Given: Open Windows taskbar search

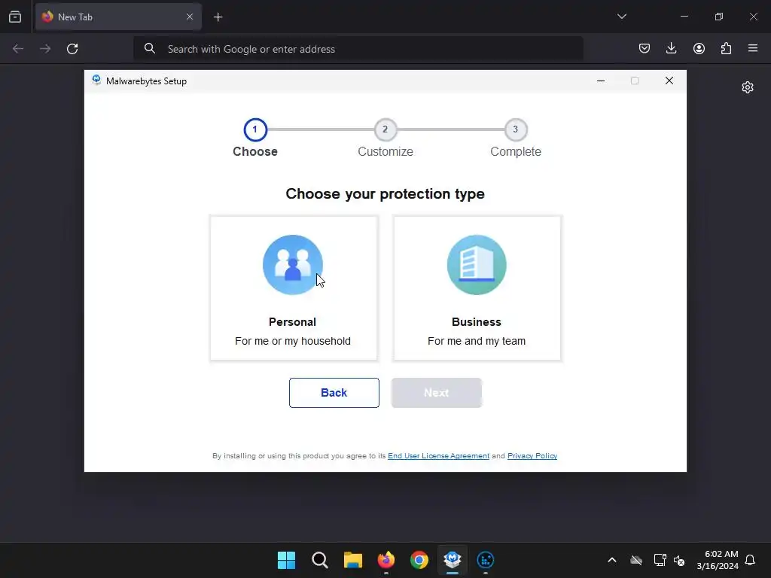Looking at the screenshot, I should click(319, 560).
